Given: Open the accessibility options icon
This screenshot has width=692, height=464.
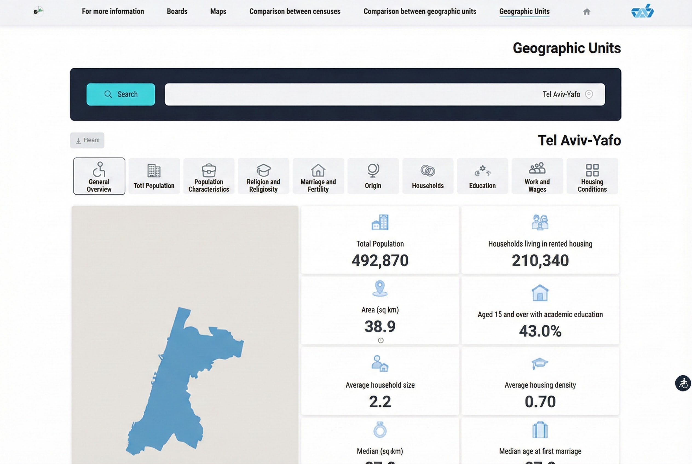Looking at the screenshot, I should click(683, 383).
